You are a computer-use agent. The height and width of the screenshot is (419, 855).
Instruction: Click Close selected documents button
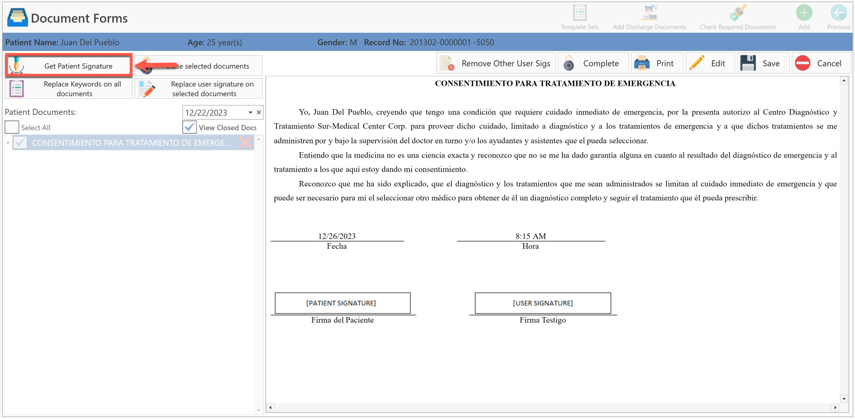(x=199, y=66)
